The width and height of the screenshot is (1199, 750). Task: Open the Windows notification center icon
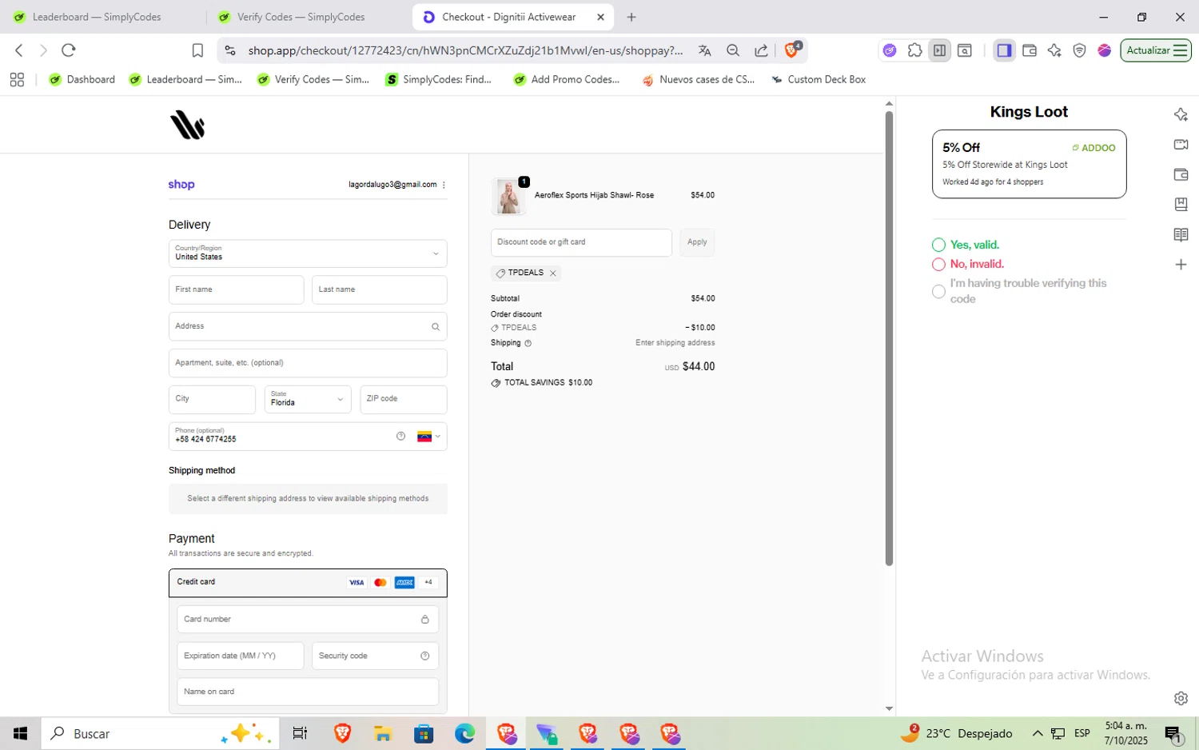click(1173, 733)
